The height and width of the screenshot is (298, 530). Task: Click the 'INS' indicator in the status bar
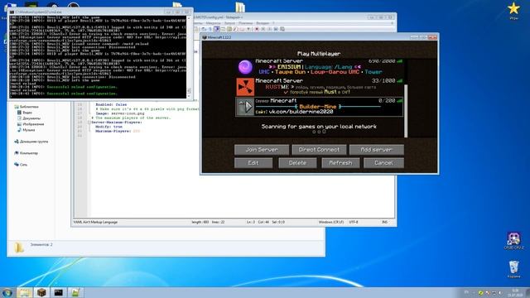(x=384, y=222)
